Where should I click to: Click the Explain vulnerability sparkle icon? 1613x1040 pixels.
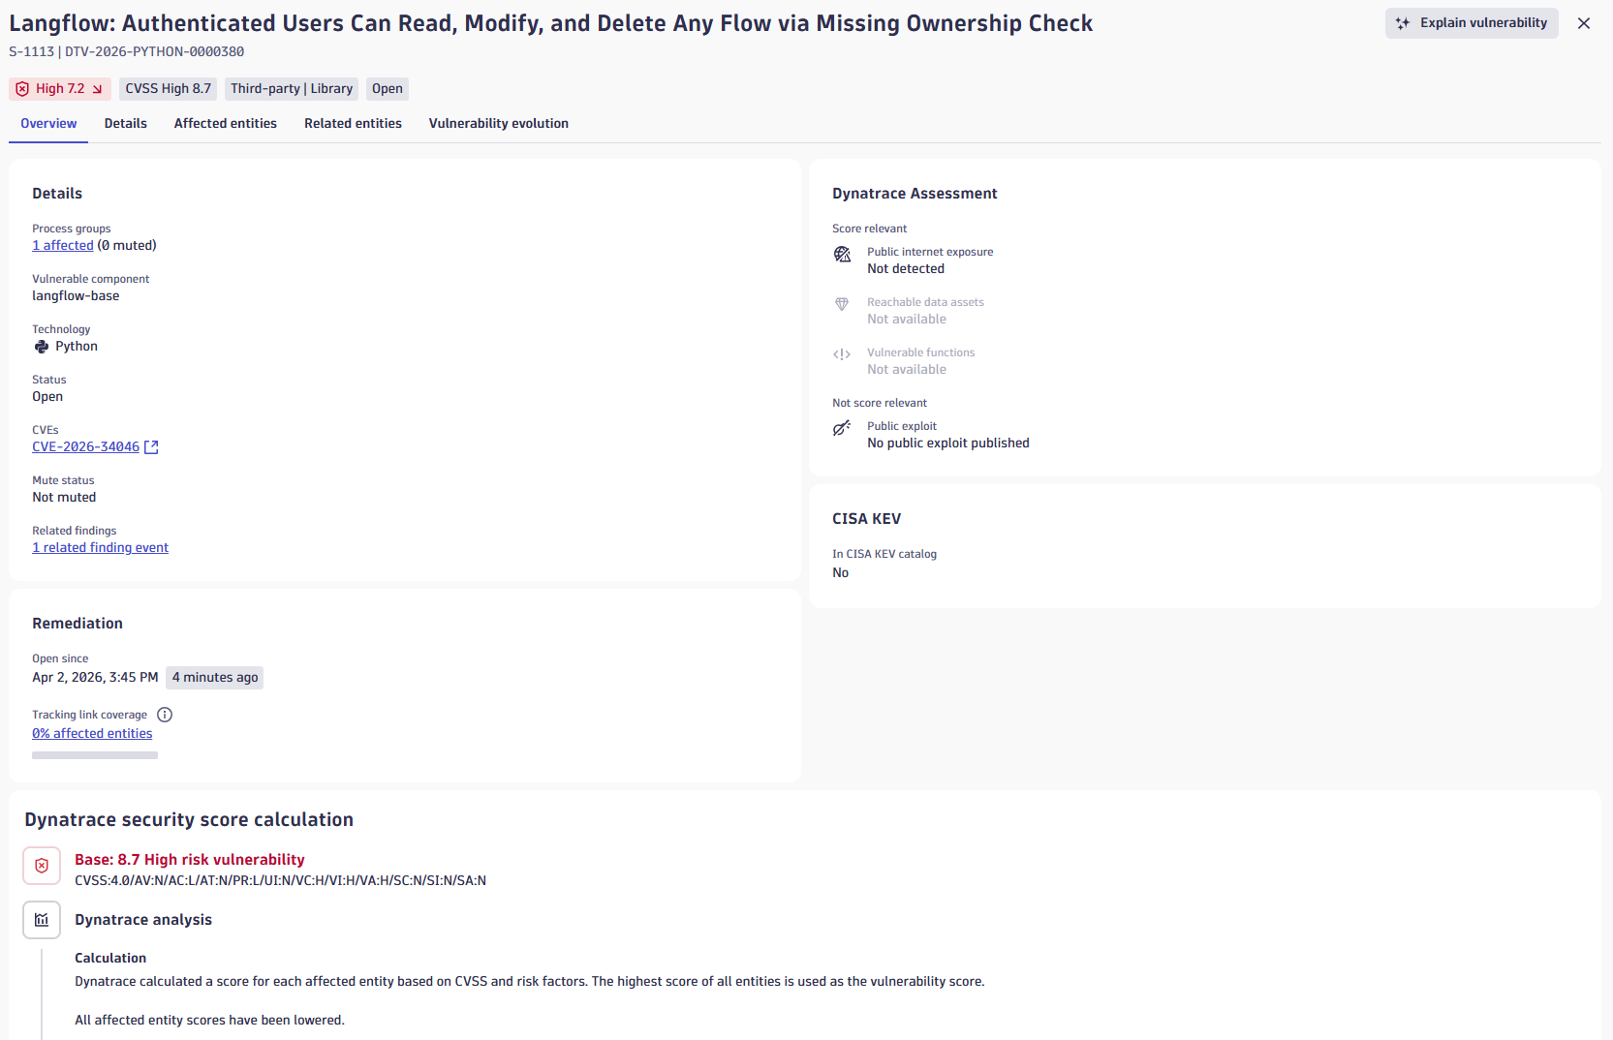tap(1403, 23)
